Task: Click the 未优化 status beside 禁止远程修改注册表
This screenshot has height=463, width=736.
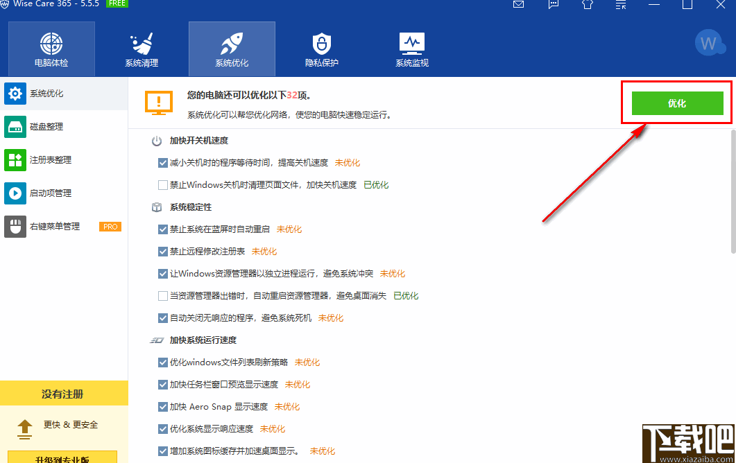Action: [x=264, y=252]
